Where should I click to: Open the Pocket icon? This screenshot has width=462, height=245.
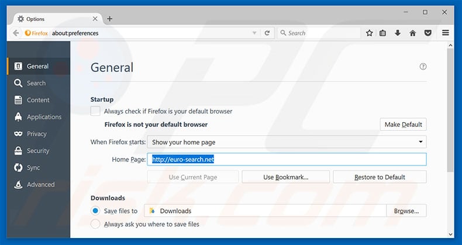(x=428, y=33)
